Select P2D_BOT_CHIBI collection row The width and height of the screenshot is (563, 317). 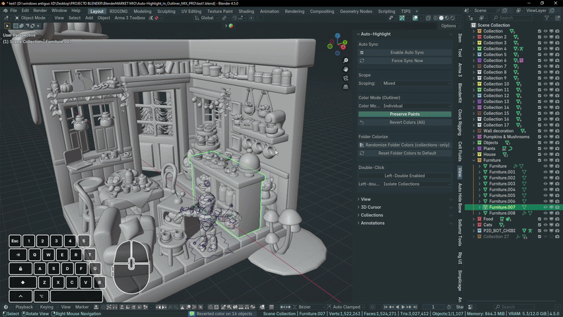tap(499, 230)
